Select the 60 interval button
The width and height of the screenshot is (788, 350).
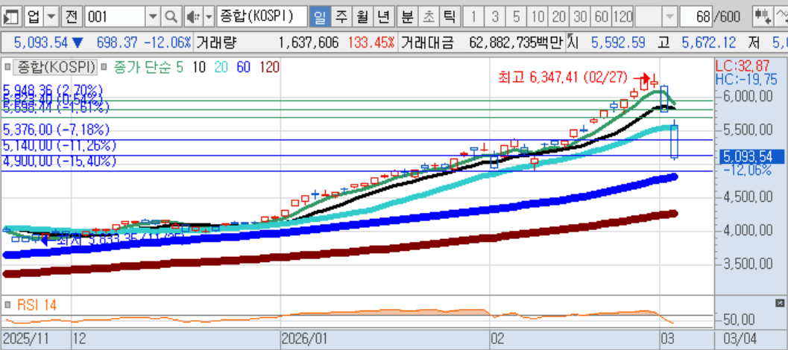coord(602,17)
